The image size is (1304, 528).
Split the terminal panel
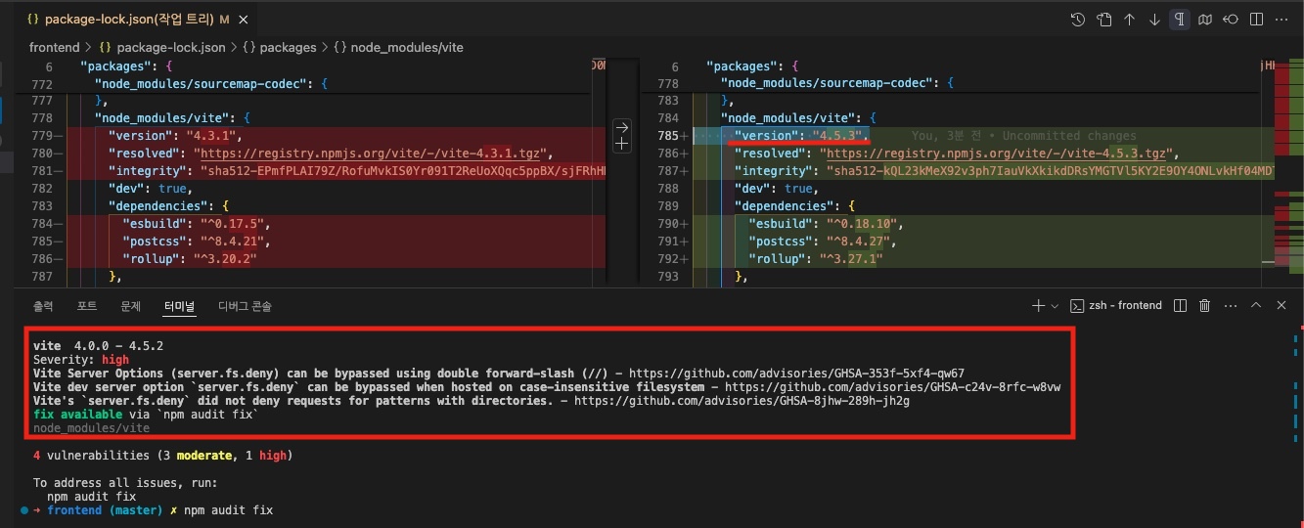pos(1180,306)
